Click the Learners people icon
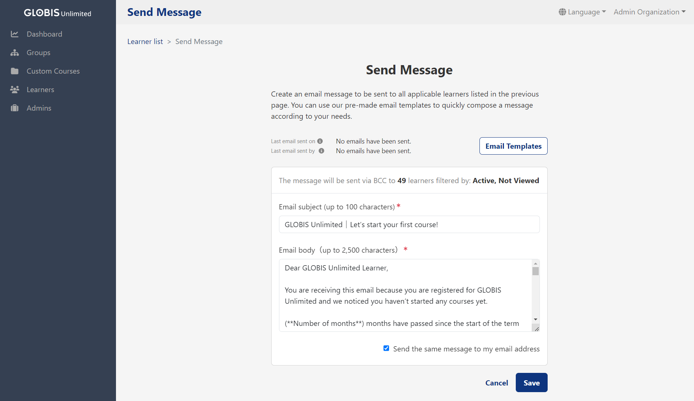 coord(15,90)
